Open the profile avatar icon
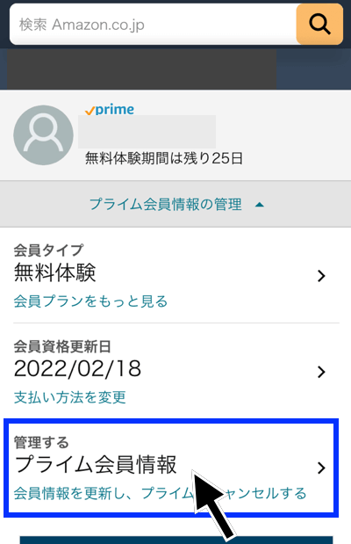Image resolution: width=351 pixels, height=544 pixels. pyautogui.click(x=43, y=135)
